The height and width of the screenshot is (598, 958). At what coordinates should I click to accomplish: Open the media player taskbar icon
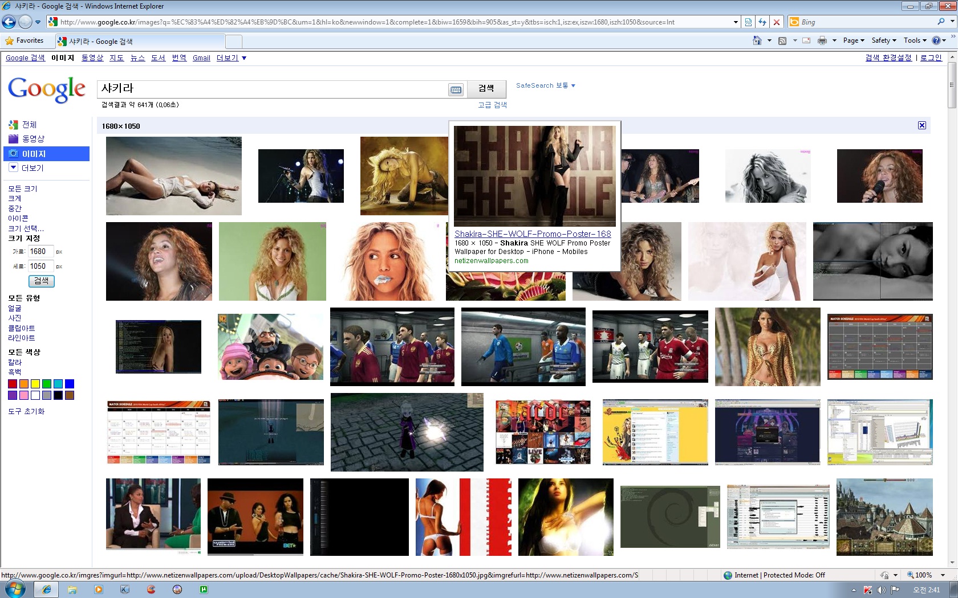point(99,589)
